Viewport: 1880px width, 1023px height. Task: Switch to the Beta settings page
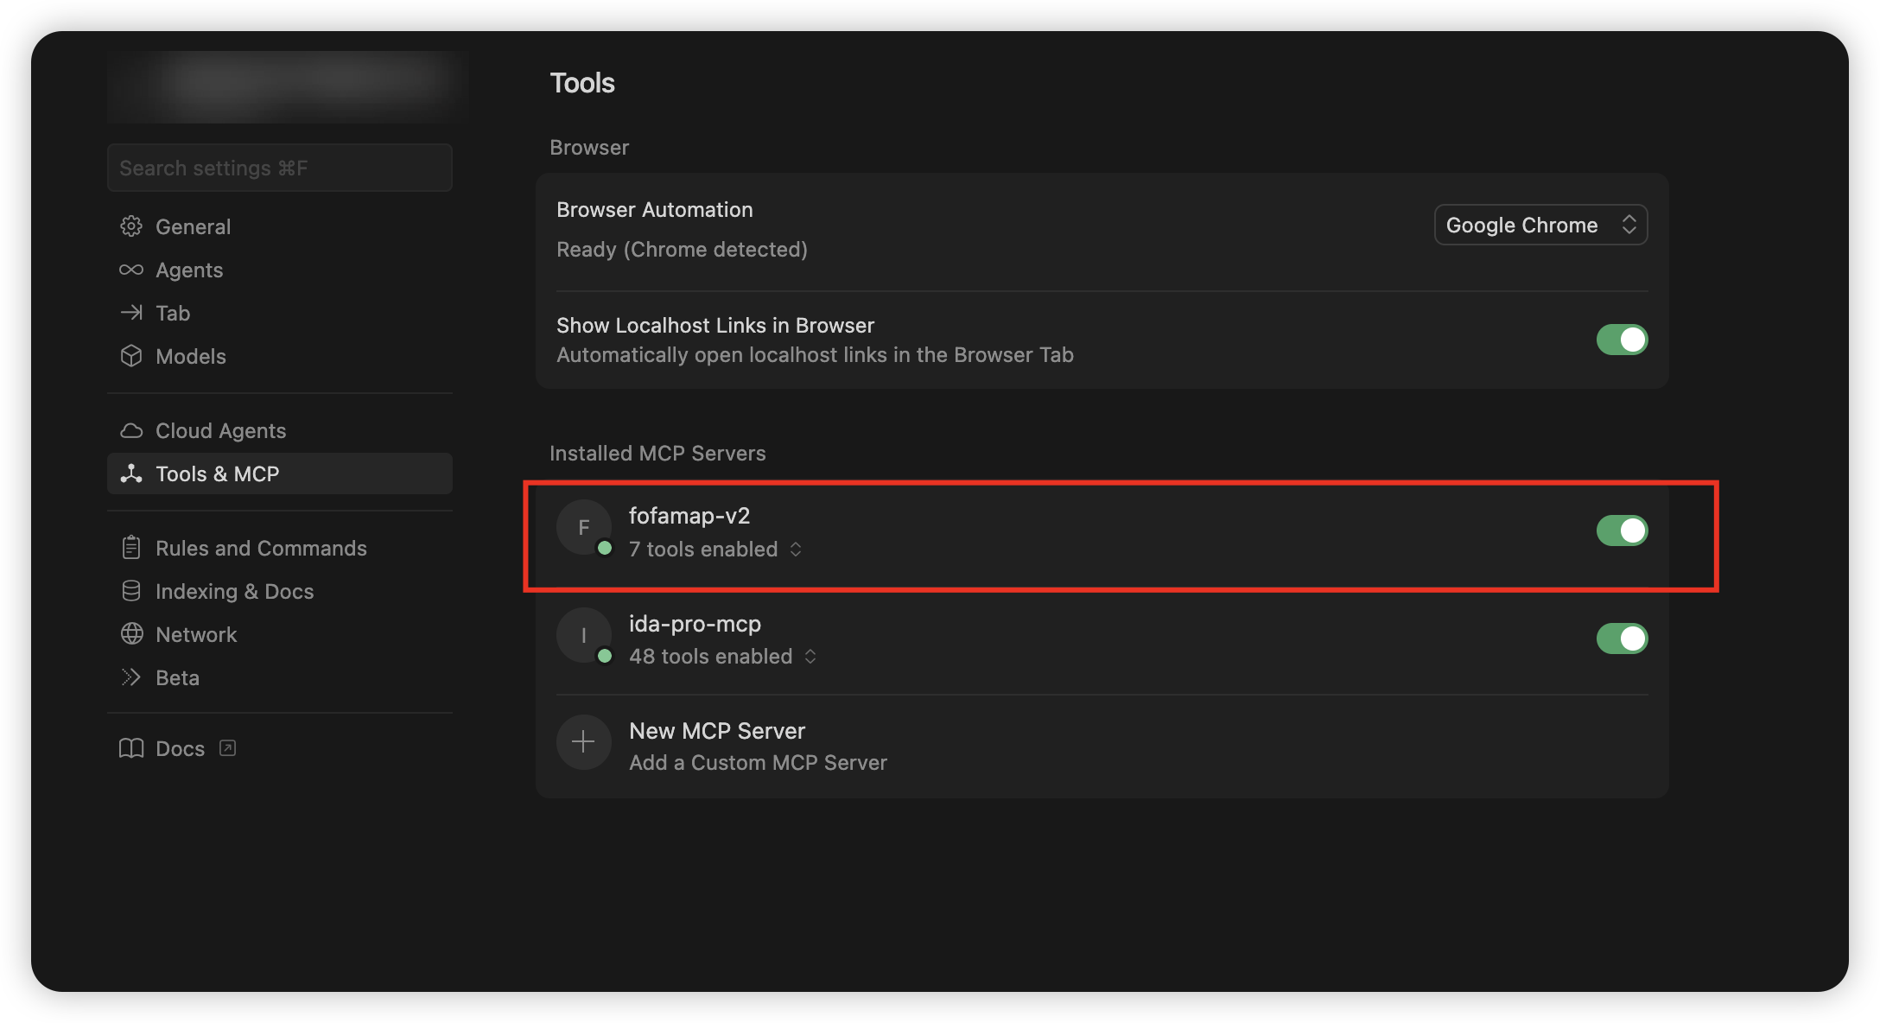177,677
